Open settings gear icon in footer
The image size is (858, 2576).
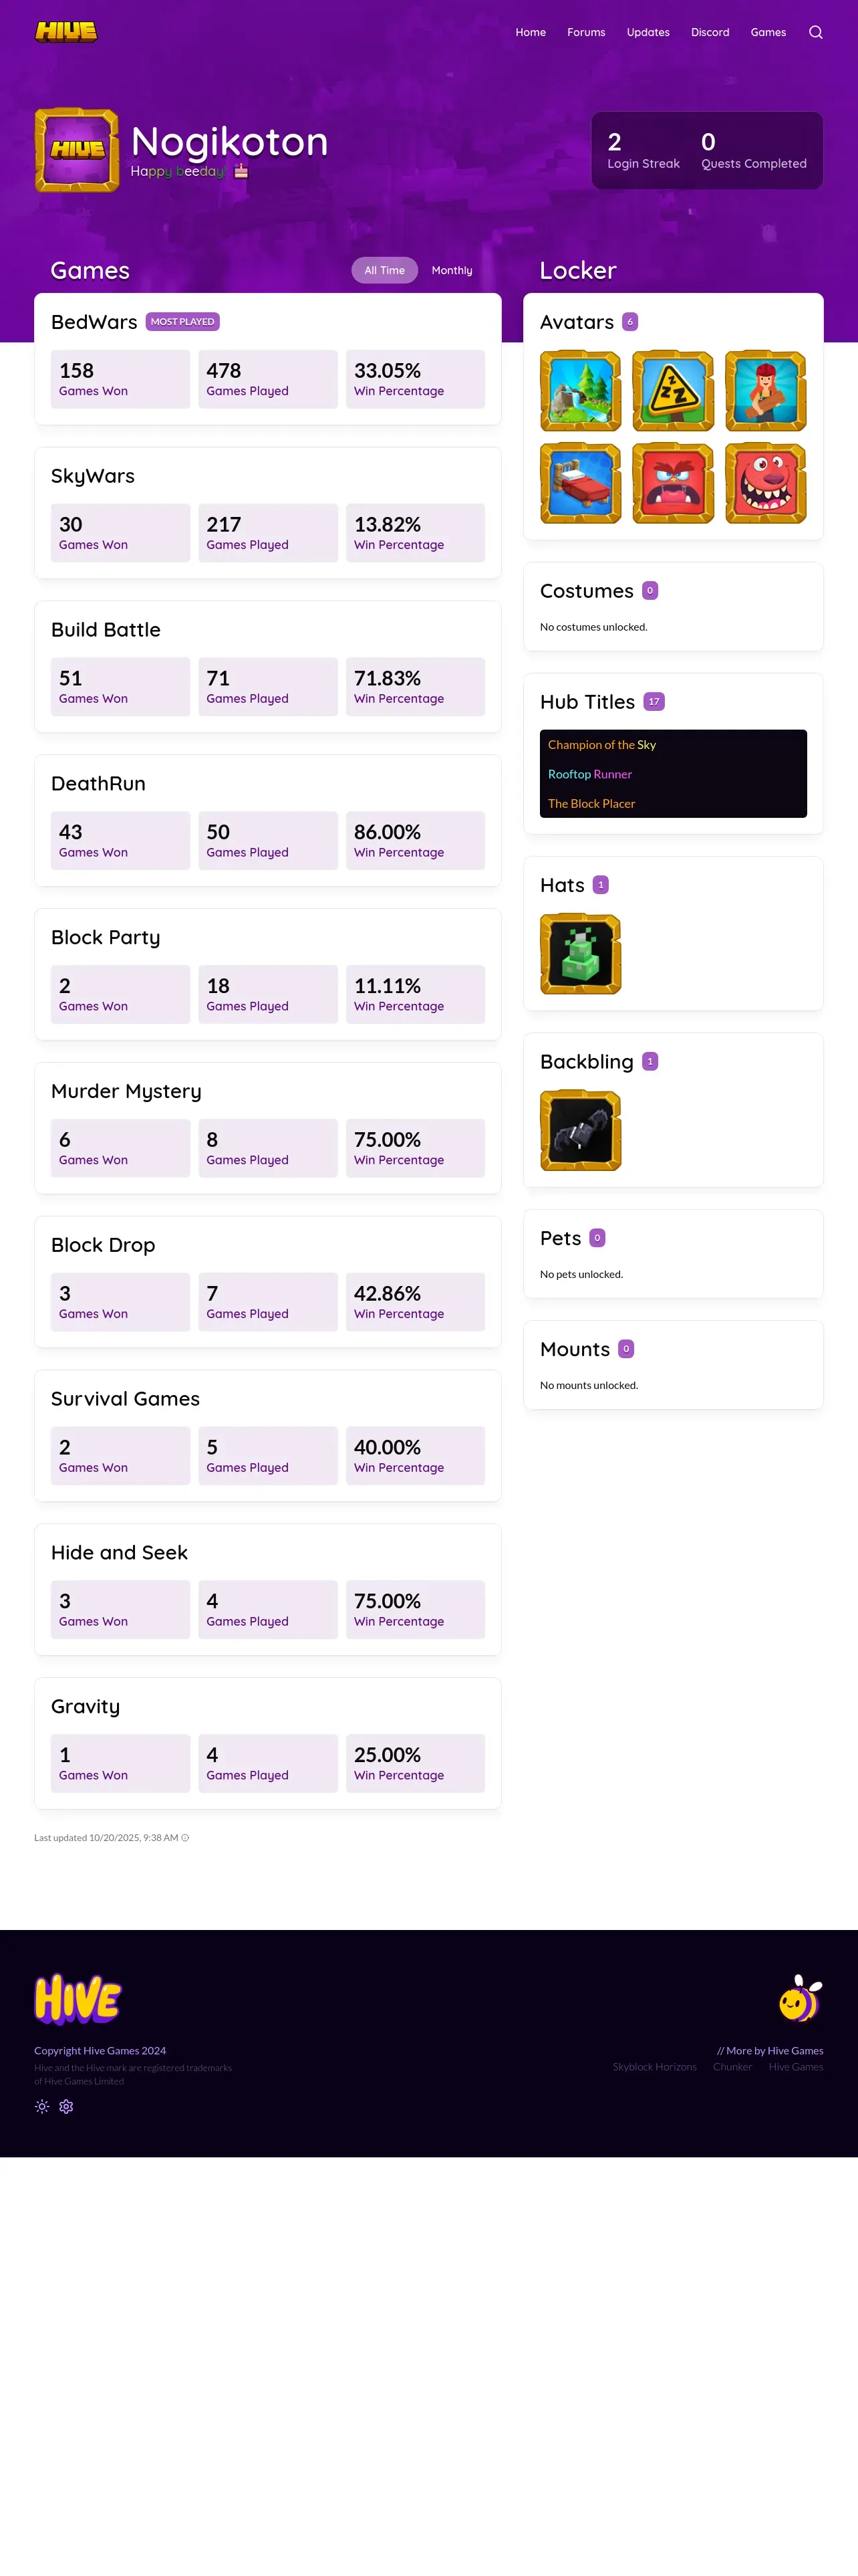pyautogui.click(x=66, y=2106)
